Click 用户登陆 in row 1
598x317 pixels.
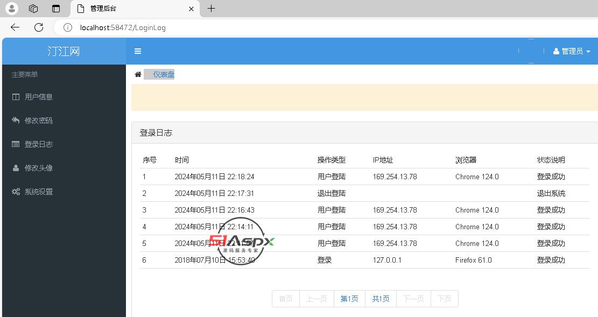click(x=332, y=177)
